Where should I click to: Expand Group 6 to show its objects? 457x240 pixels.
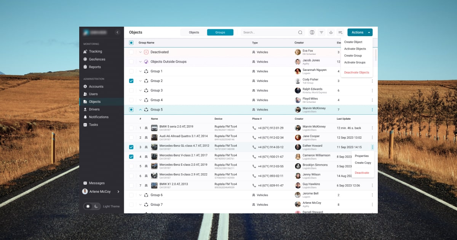[x=140, y=195]
